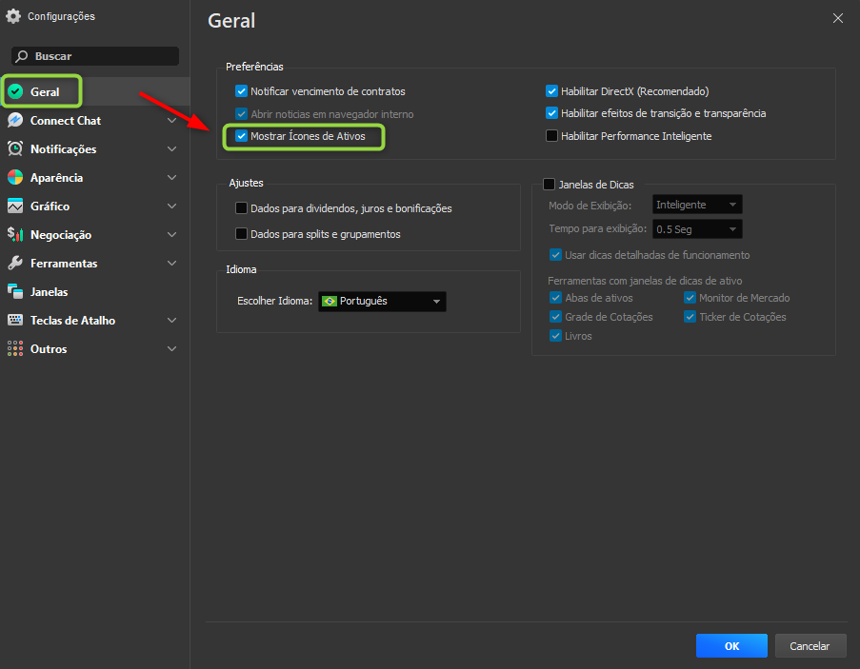Click the Ferramentas wrench icon
Image resolution: width=860 pixels, height=669 pixels.
click(15, 263)
